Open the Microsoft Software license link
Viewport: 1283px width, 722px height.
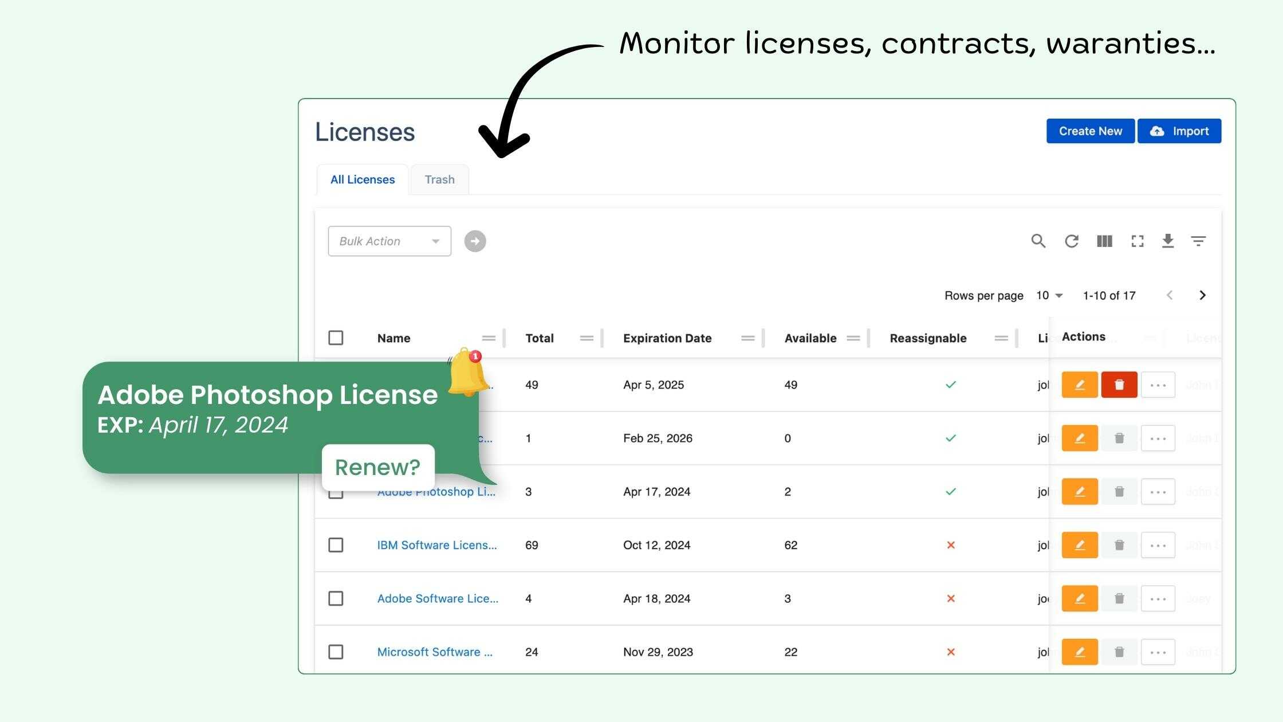click(434, 652)
